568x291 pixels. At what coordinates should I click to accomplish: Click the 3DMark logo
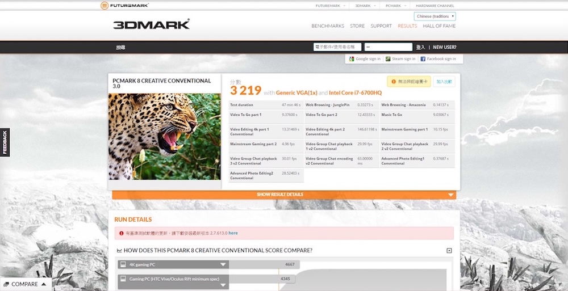tap(151, 24)
